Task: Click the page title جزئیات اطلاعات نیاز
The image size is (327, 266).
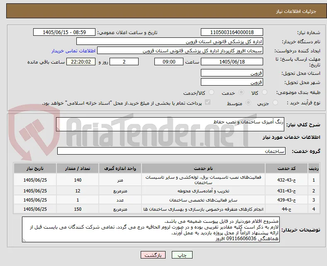Action: pos(296,11)
